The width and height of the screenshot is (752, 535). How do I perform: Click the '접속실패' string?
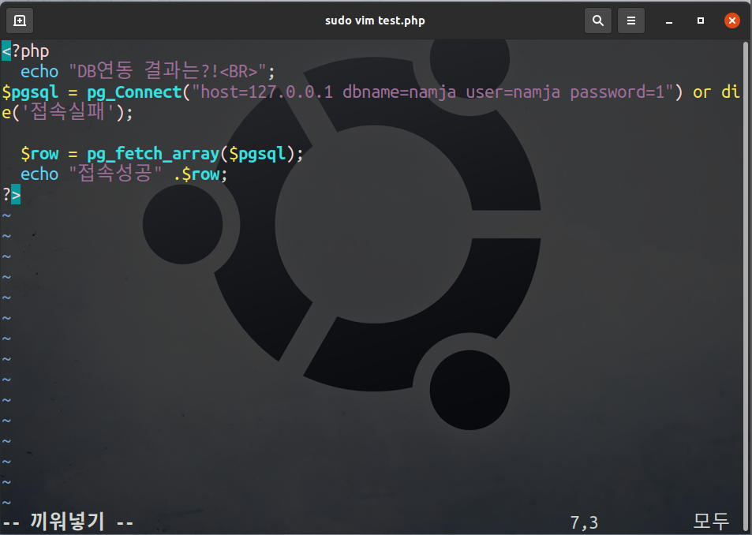tap(68, 112)
